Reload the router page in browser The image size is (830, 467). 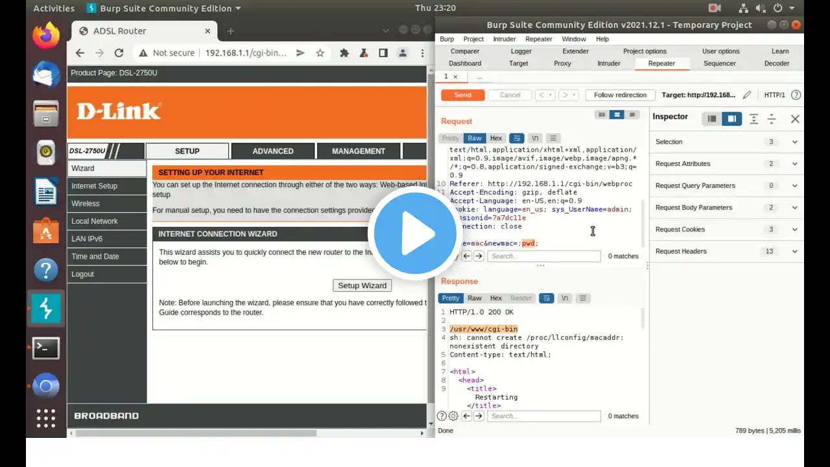pyautogui.click(x=119, y=53)
